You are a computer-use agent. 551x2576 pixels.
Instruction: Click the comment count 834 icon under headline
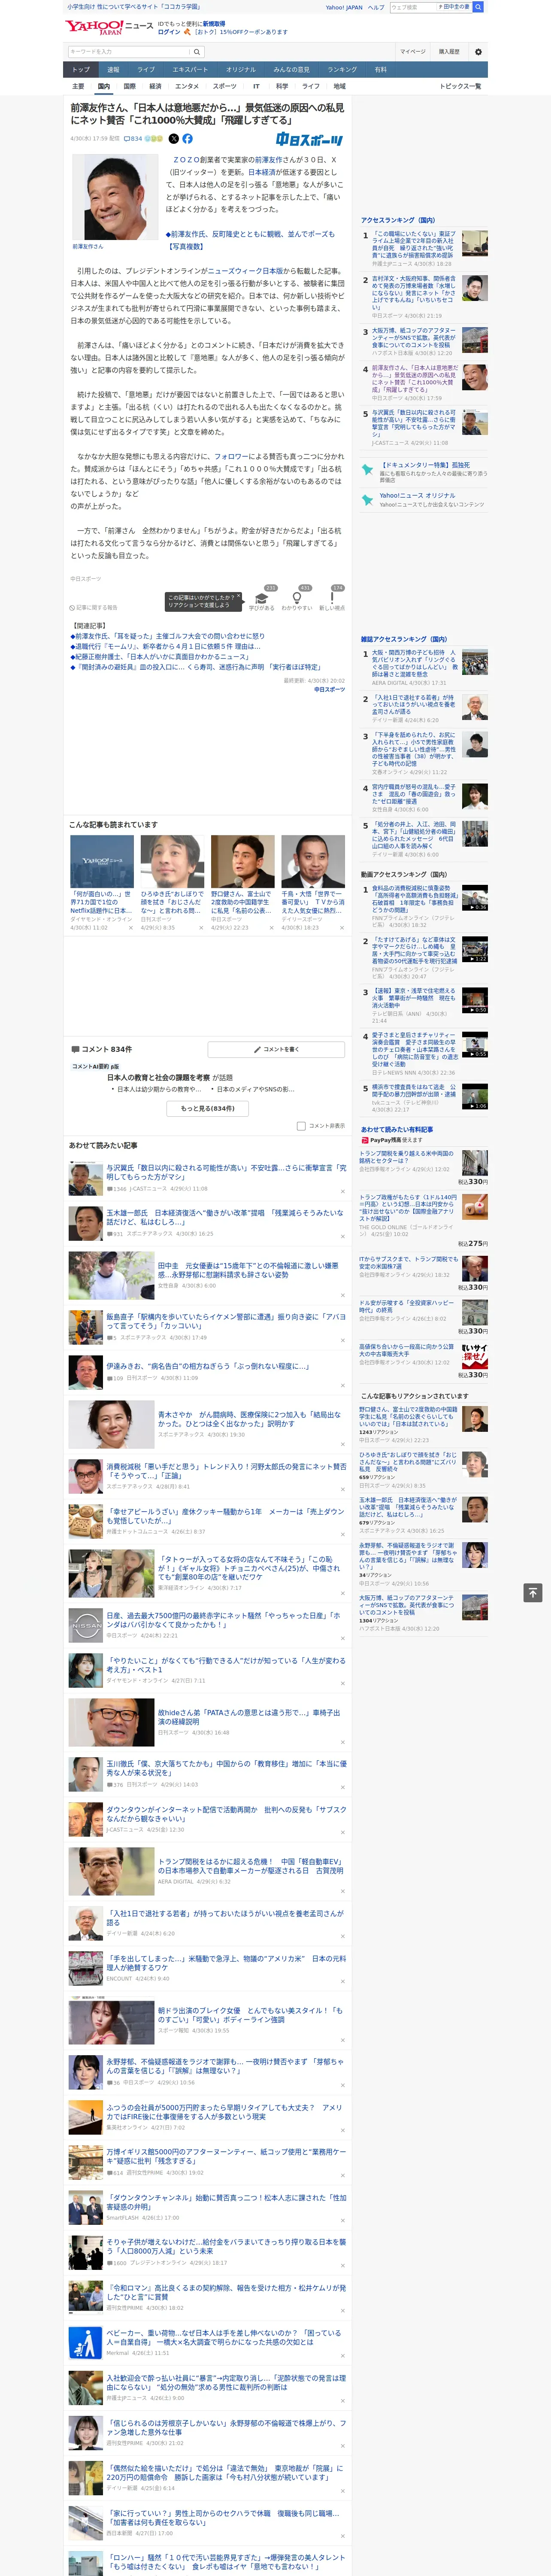(x=134, y=139)
